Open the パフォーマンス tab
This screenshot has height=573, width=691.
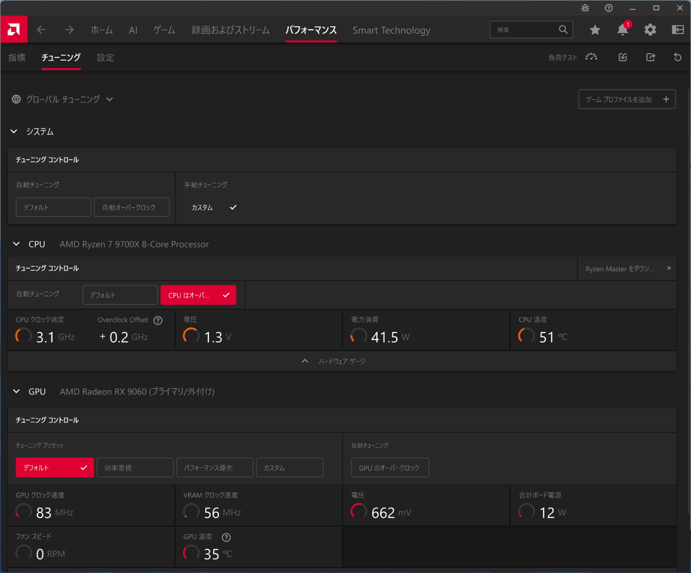311,30
